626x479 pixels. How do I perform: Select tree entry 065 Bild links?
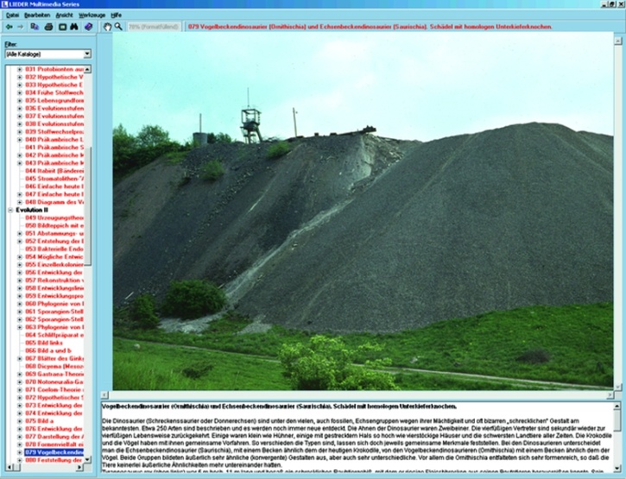coord(50,343)
